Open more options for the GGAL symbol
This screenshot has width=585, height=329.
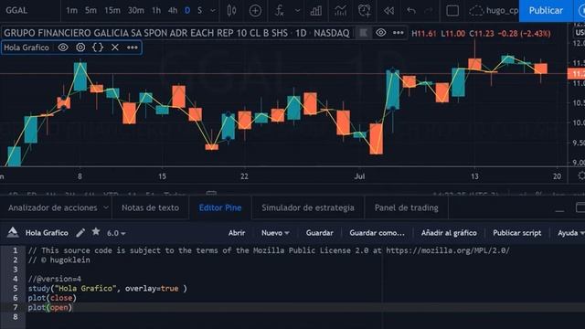pos(399,33)
